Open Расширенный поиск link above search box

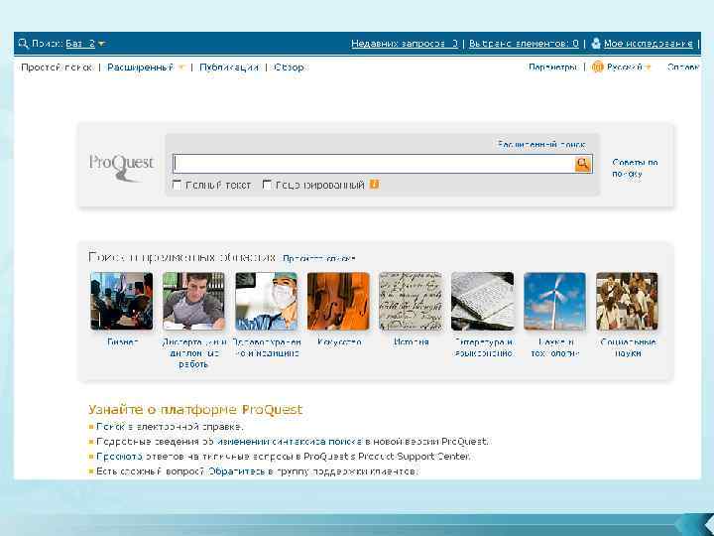(541, 145)
